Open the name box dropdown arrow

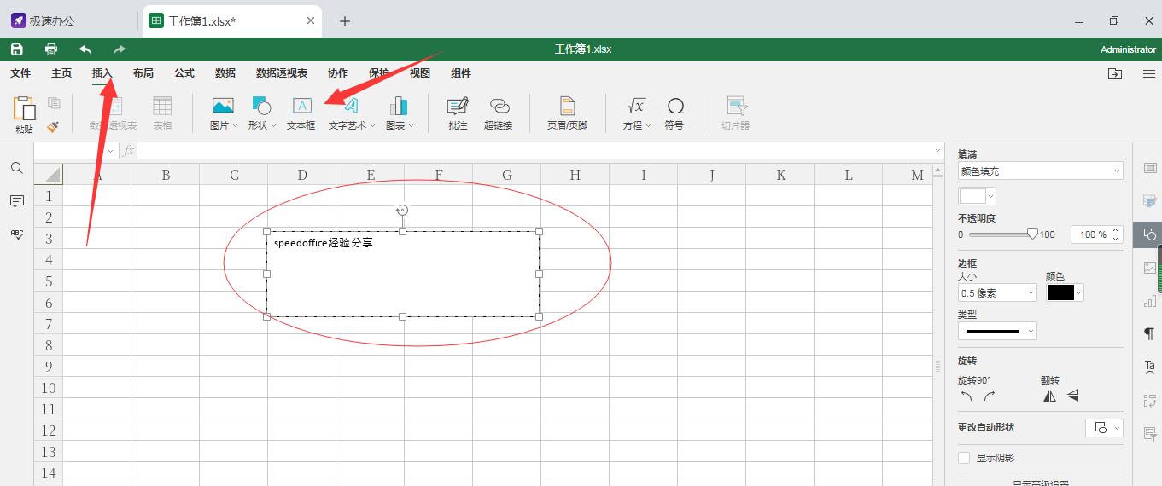pos(110,151)
